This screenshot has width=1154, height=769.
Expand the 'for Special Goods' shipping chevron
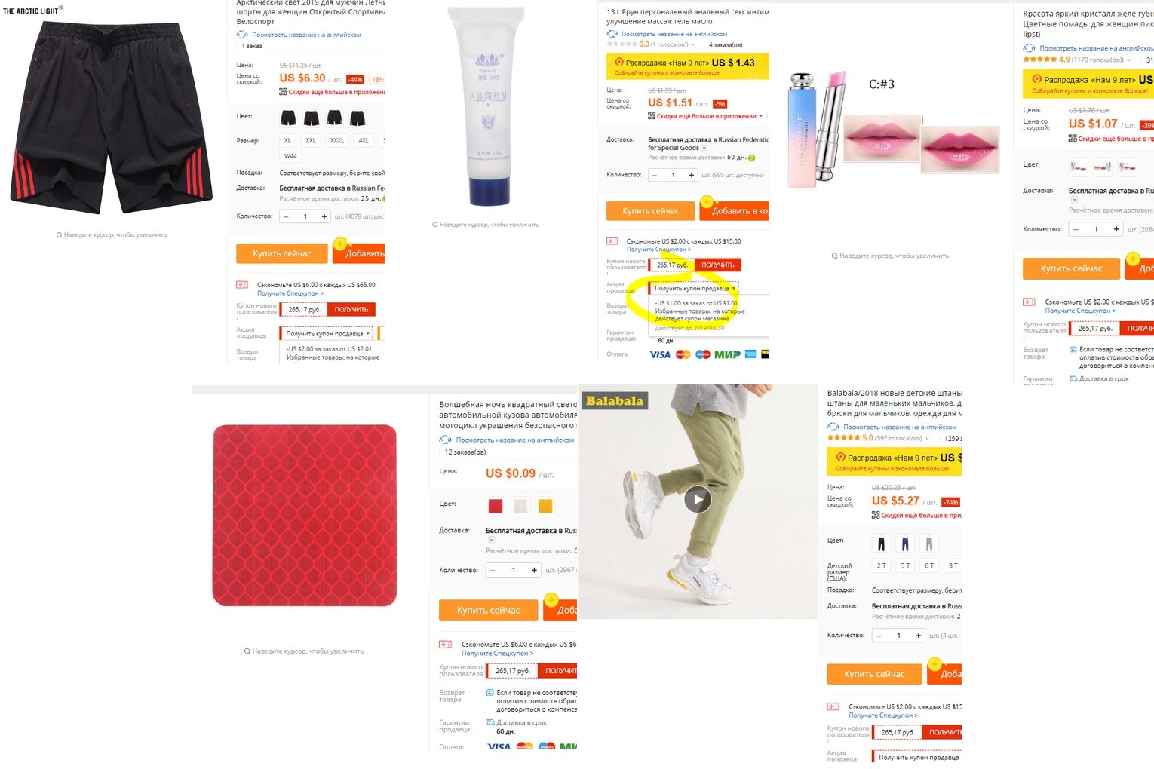point(704,149)
